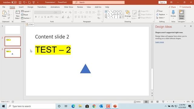Open Chrome from the taskbar
The width and height of the screenshot is (194, 109).
pos(94,106)
